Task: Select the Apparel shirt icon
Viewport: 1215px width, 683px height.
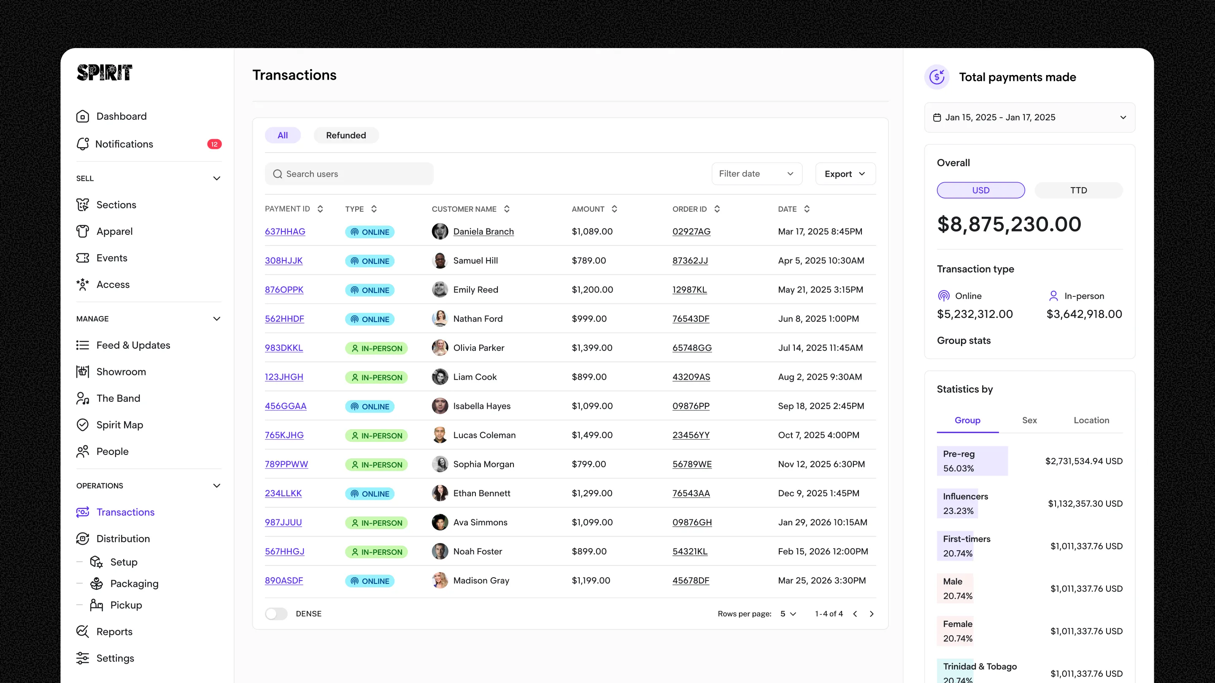Action: click(83, 231)
